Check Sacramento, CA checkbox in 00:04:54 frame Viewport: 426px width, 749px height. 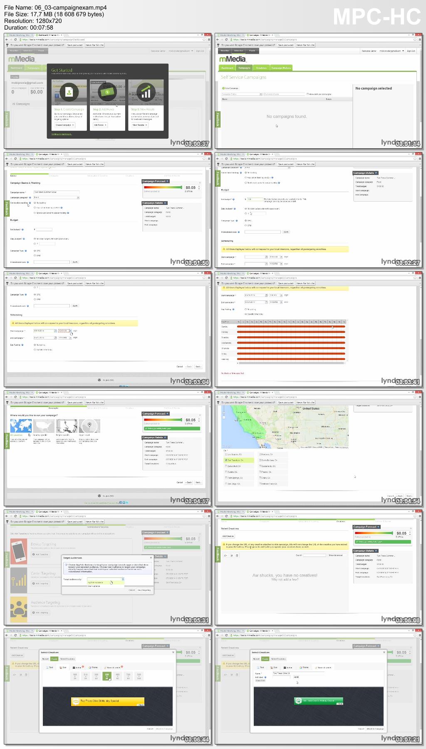[x=260, y=466]
